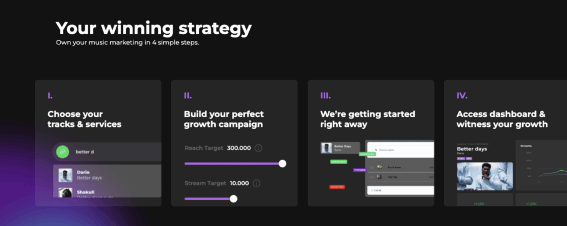Click the green link icon beside 'better d'
This screenshot has height=226, width=567.
[x=63, y=152]
